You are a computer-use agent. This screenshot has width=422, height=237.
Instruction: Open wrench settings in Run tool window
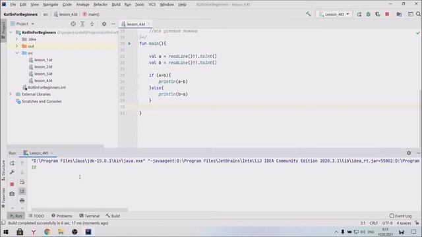tap(12, 172)
